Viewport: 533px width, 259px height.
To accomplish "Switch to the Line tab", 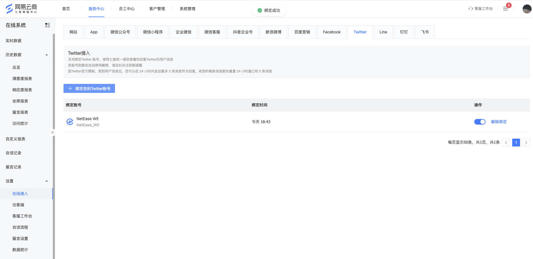I will pos(383,32).
